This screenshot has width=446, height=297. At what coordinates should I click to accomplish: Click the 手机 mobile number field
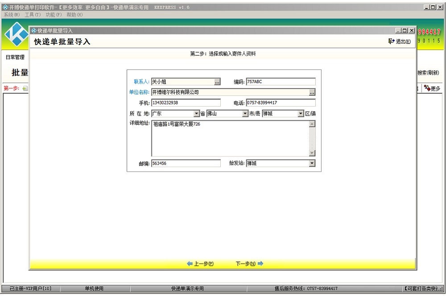coord(186,103)
